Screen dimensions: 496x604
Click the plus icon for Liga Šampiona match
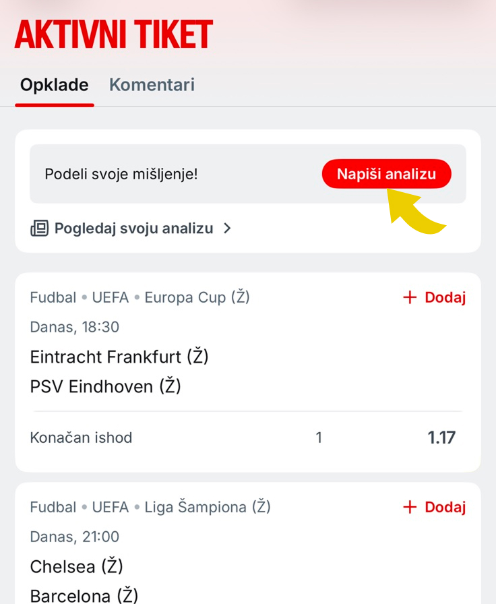[410, 507]
